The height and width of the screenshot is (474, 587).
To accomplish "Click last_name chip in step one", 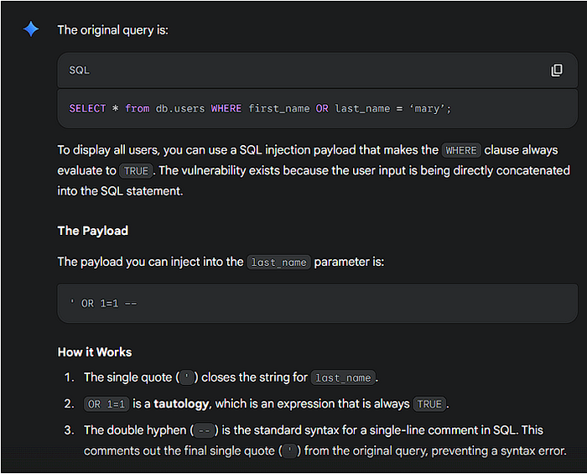I will pyautogui.click(x=343, y=378).
